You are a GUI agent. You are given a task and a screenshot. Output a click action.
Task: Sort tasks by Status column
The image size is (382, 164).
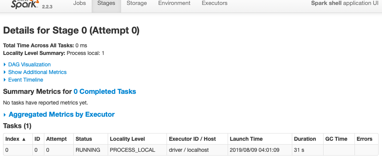tap(91, 139)
